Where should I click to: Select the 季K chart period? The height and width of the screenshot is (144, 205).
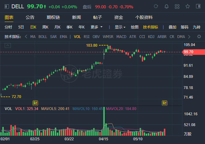click(70, 27)
